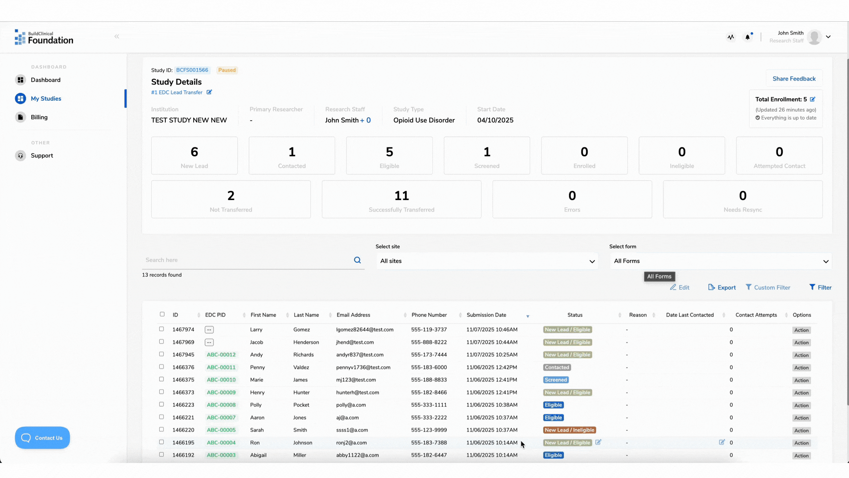Open the All sites dropdown

(x=487, y=261)
